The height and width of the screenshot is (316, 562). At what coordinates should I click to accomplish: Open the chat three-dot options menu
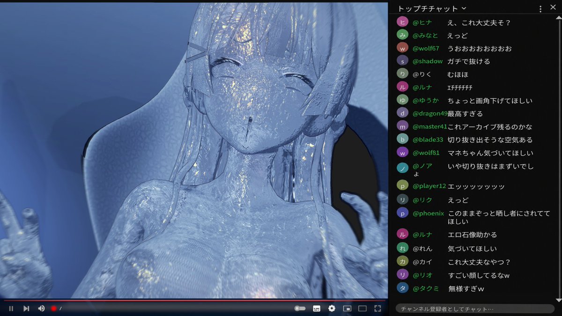[x=540, y=9]
